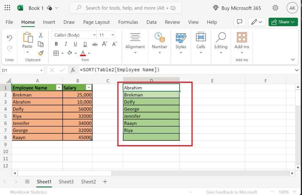Toggle Strikethrough formatting
The height and width of the screenshot is (195, 302).
coord(95,44)
